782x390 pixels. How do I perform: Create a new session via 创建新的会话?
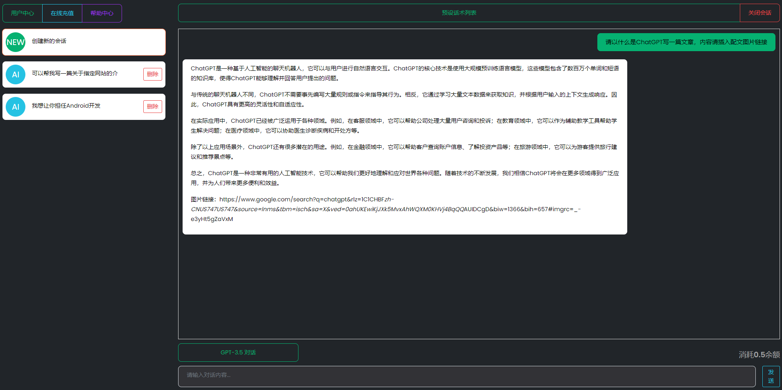coord(84,42)
